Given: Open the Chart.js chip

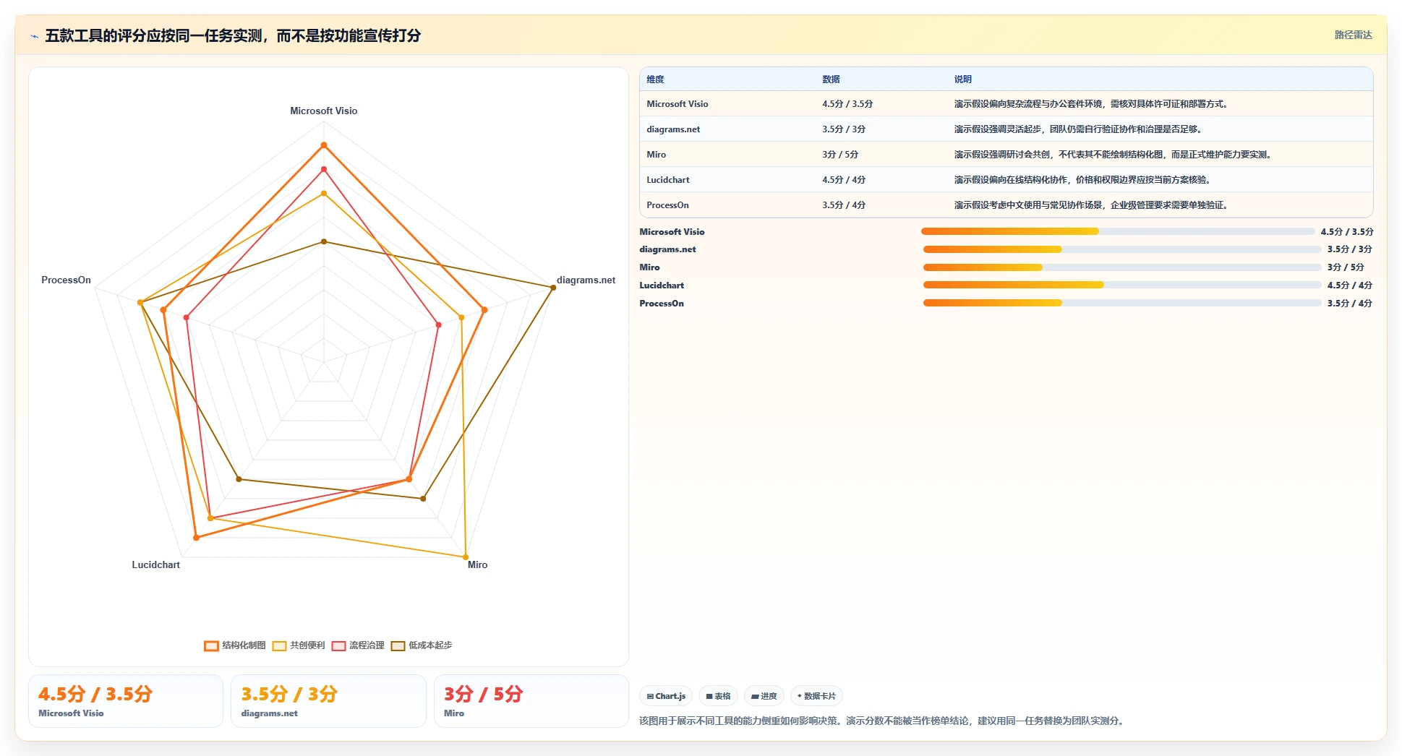Looking at the screenshot, I should [x=666, y=696].
